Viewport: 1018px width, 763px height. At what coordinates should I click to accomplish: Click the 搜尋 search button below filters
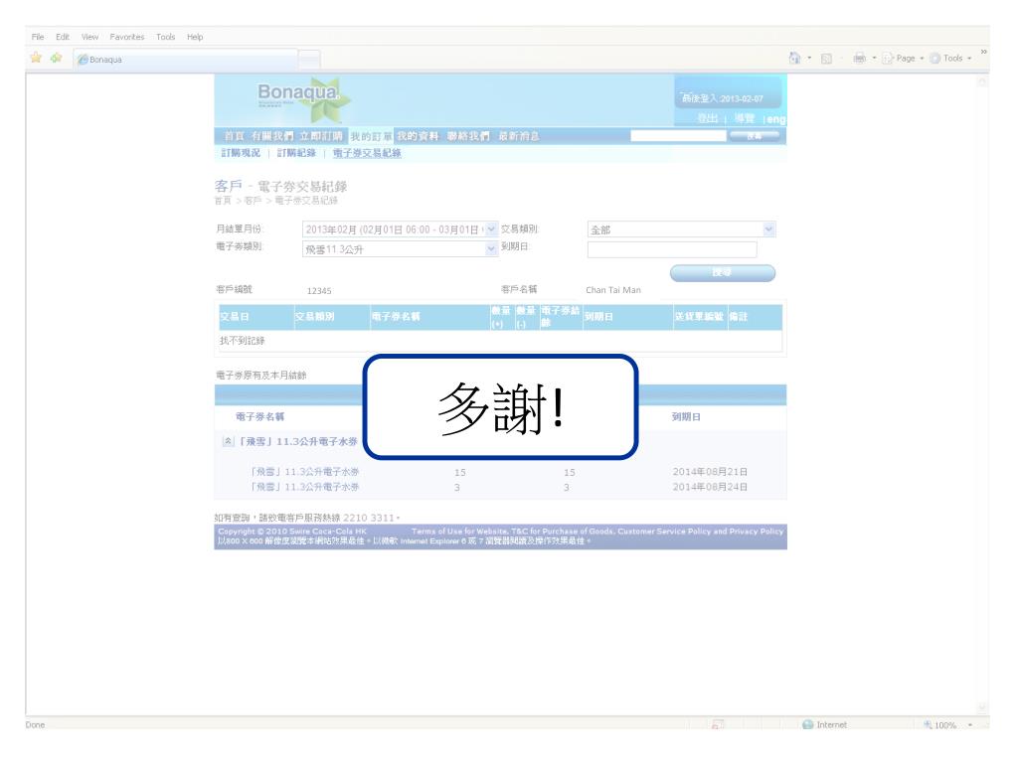pos(722,272)
